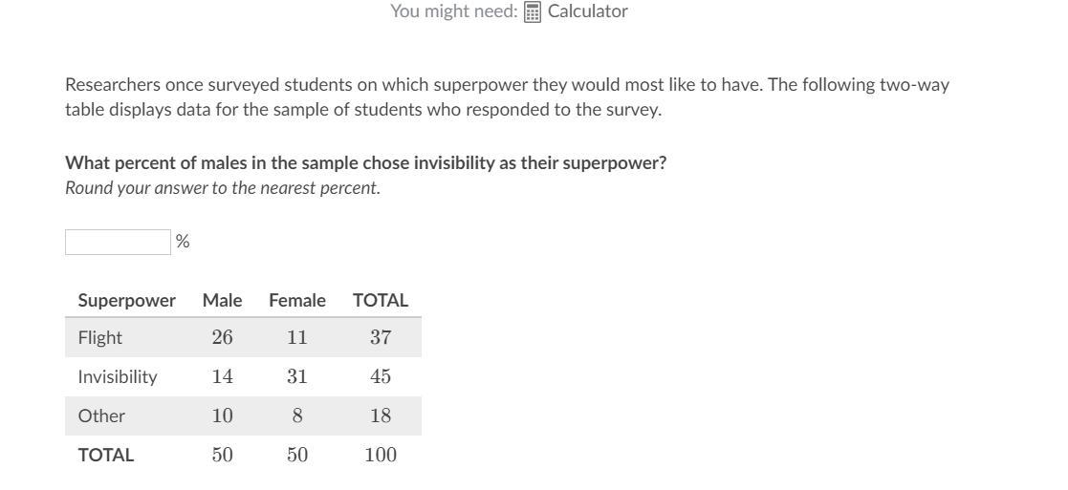Click the TOTAL column header
The width and height of the screenshot is (1068, 490).
380,300
